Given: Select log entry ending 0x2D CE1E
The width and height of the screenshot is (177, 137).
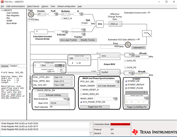Looking at the screenshot, I should [19, 129].
